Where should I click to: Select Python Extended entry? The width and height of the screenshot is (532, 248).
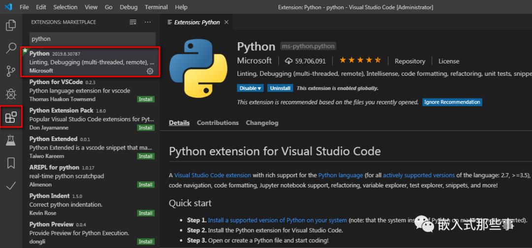point(90,148)
